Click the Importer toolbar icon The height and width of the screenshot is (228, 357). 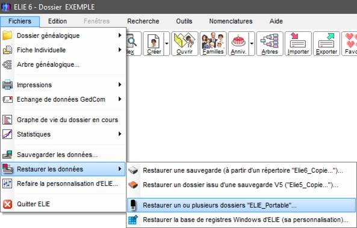298,44
